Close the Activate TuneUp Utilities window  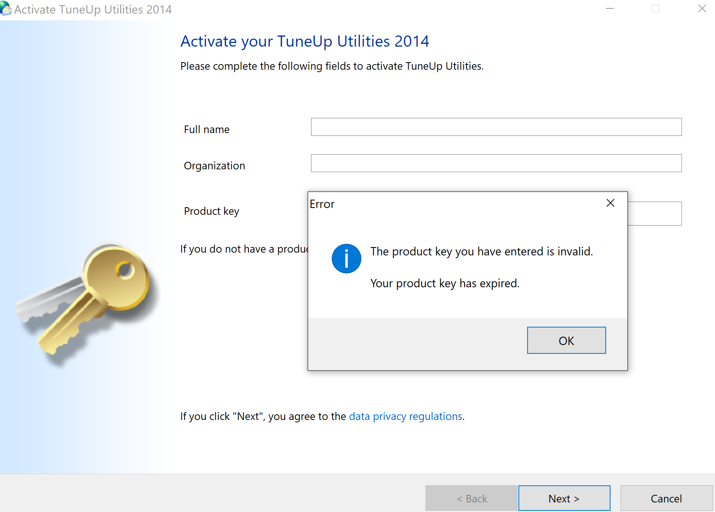point(702,9)
